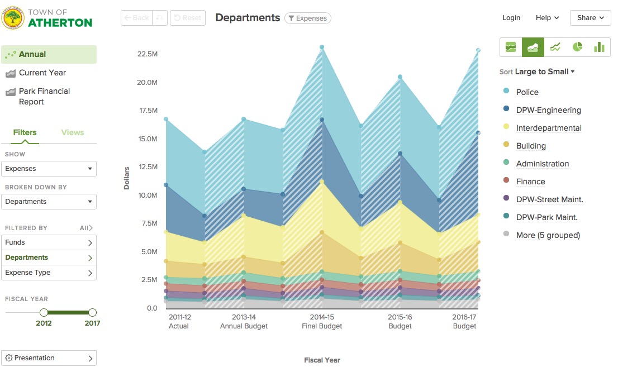
Task: Switch to the pie chart view
Action: coord(577,47)
